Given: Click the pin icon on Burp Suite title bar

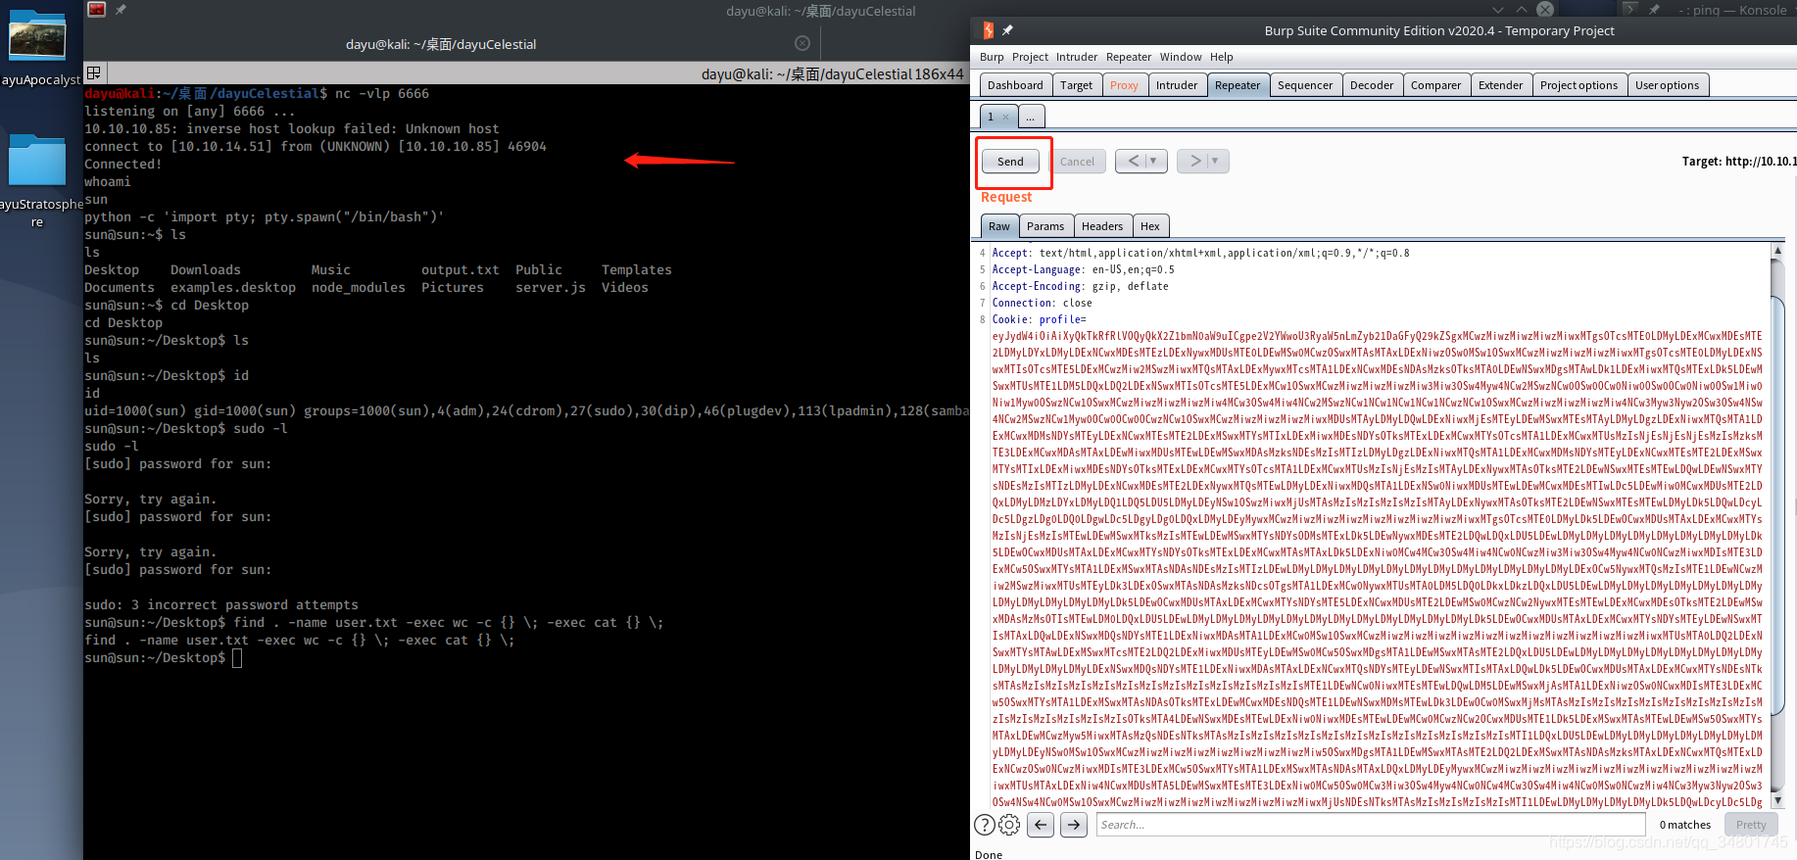Looking at the screenshot, I should [1007, 30].
